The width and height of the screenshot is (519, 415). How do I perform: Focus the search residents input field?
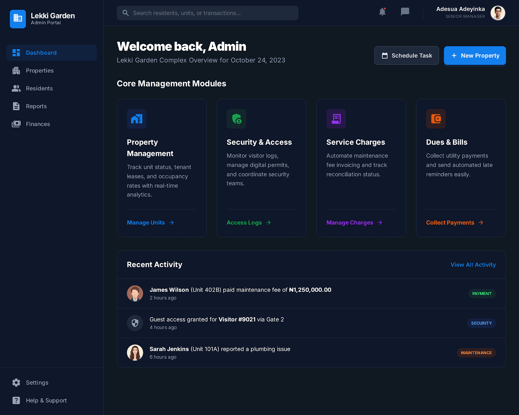208,13
